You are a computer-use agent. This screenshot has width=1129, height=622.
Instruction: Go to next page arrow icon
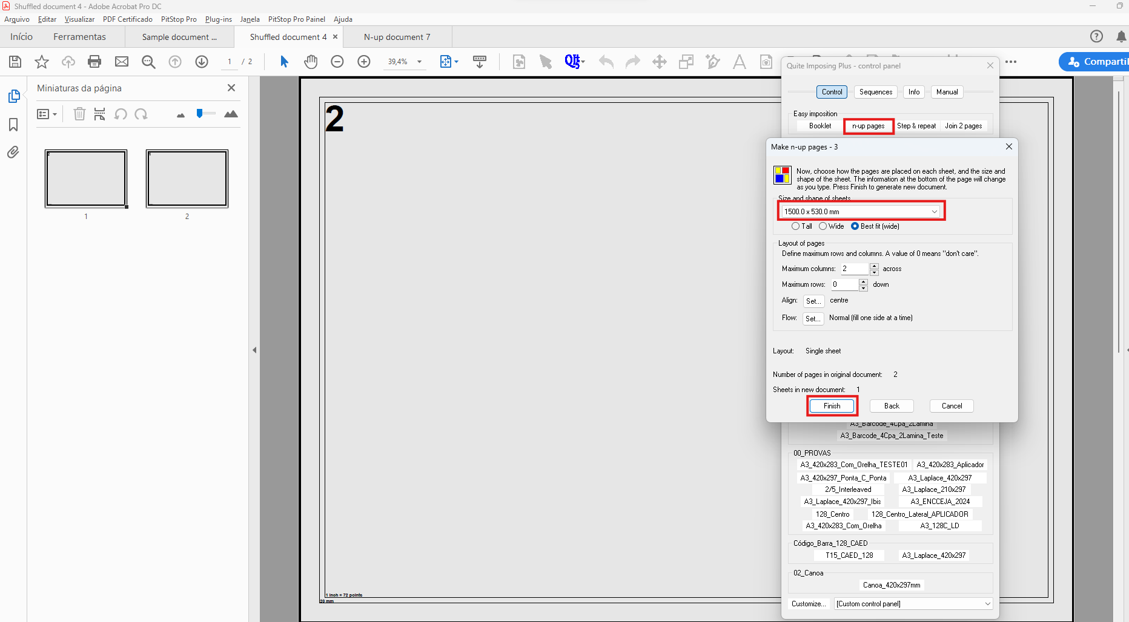202,62
